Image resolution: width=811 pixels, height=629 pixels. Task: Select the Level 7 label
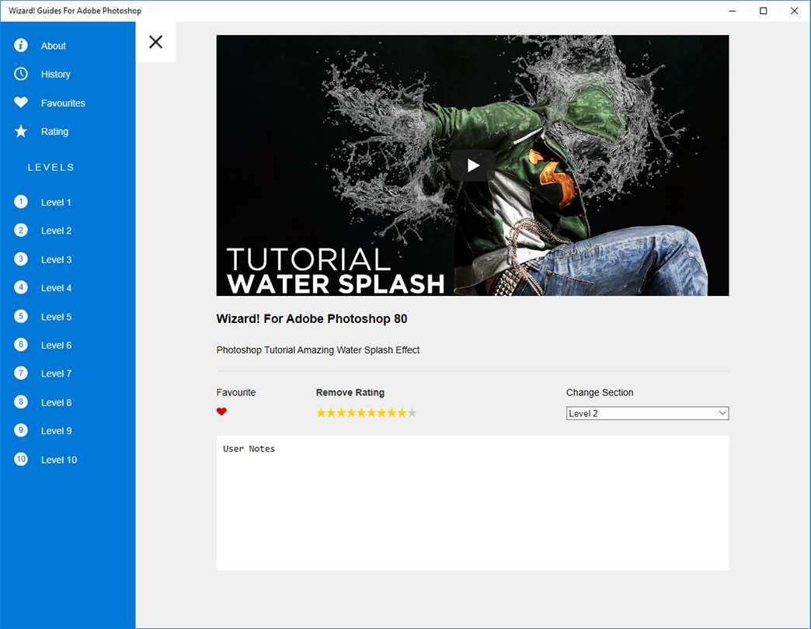tap(56, 374)
